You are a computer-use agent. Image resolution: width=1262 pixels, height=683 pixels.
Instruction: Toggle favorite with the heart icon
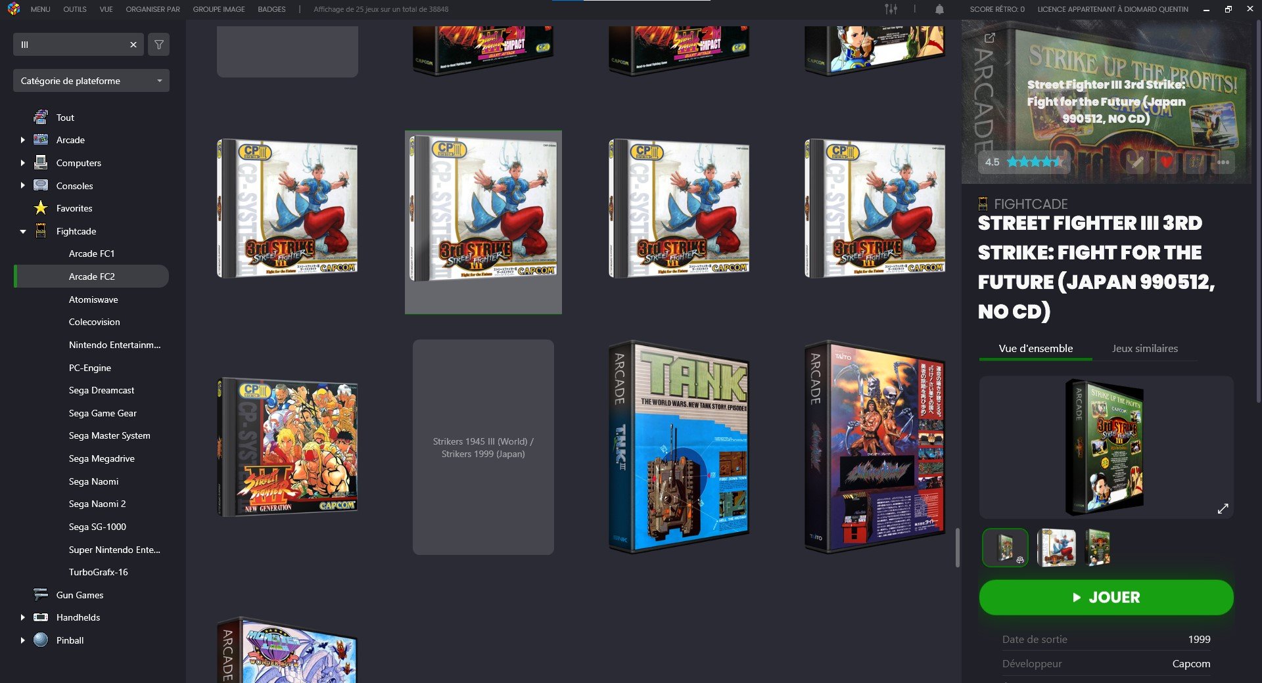pos(1166,162)
